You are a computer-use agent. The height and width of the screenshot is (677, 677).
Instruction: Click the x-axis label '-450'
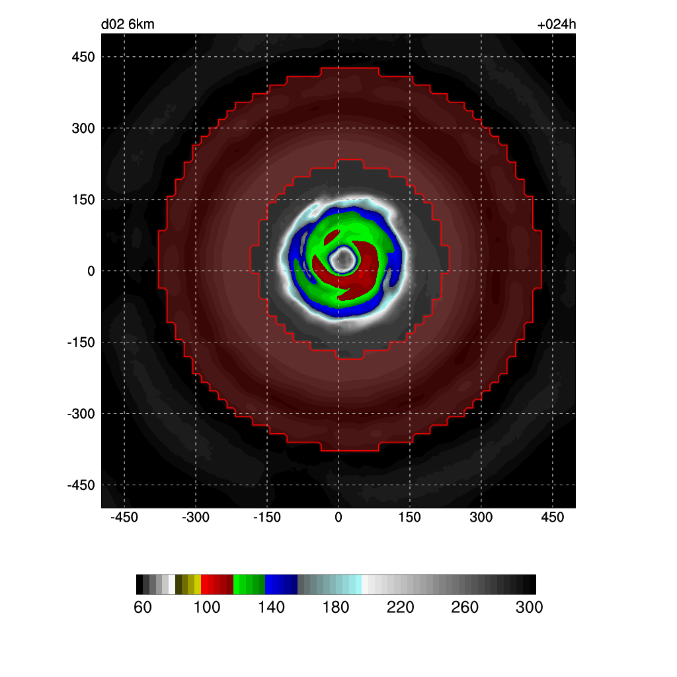pos(124,517)
